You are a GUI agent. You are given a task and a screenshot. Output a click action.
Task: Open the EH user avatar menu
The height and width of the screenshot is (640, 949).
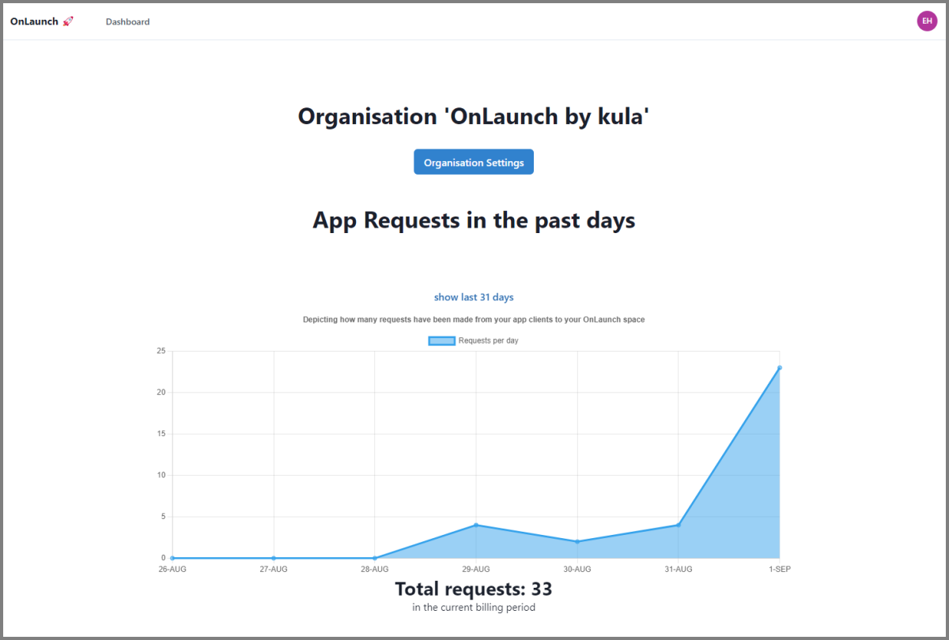[x=927, y=21]
